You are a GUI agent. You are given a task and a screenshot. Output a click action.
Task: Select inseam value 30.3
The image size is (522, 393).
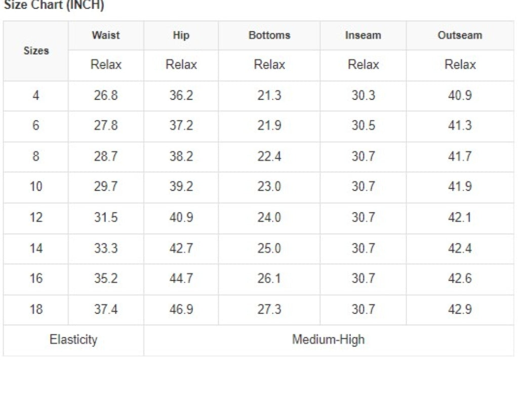[x=363, y=96]
